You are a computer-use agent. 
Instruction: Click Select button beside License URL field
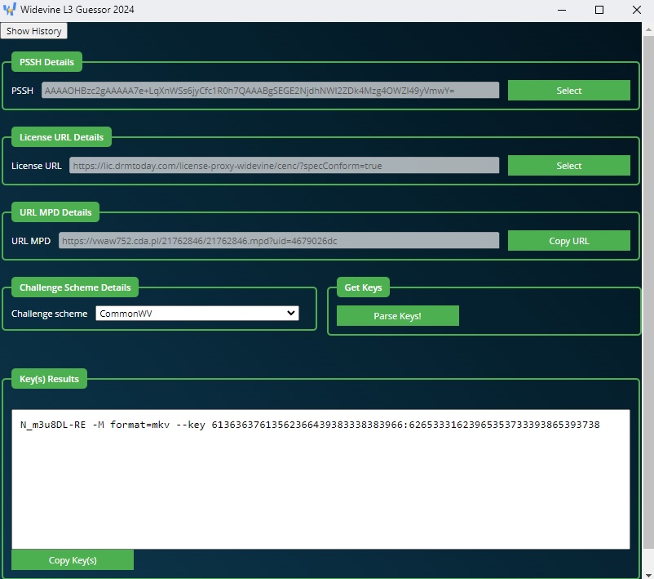coord(568,166)
